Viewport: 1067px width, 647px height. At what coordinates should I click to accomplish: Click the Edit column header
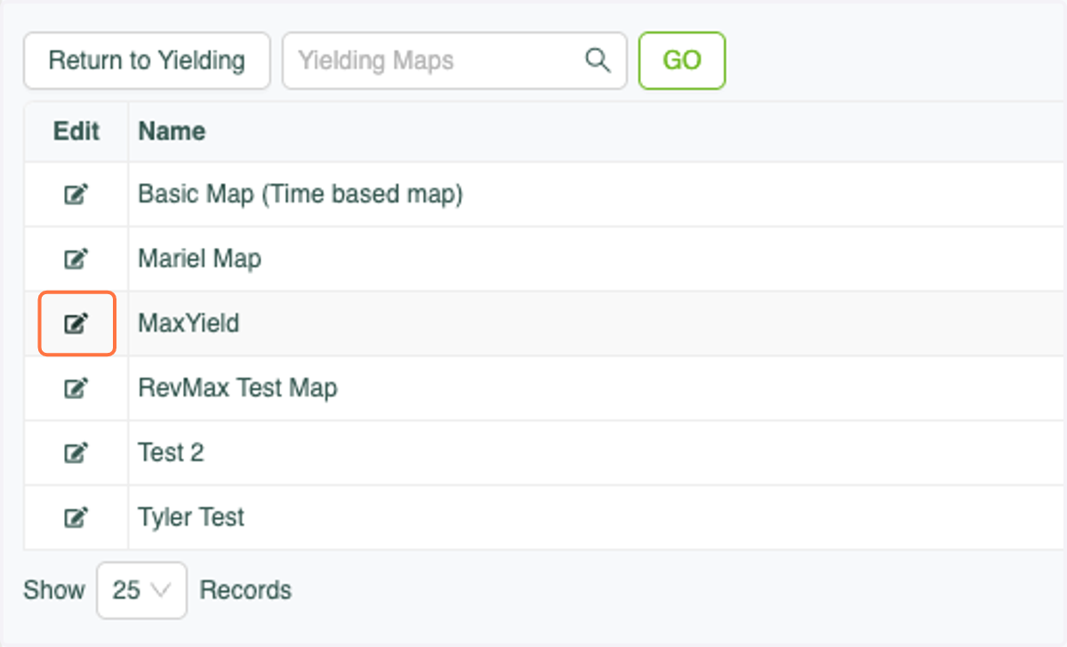point(76,132)
